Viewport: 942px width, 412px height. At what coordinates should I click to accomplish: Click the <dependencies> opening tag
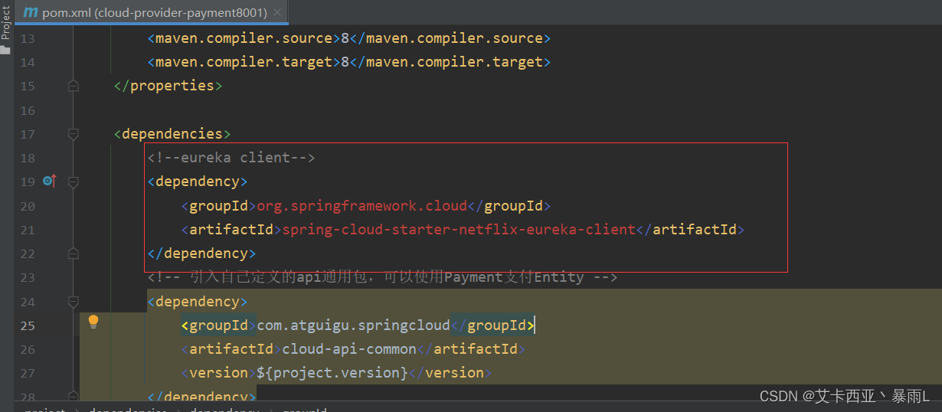pos(172,134)
